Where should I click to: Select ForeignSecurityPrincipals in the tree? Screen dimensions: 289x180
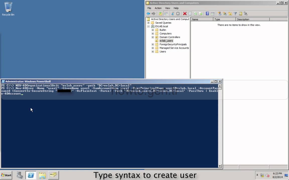[x=173, y=44]
